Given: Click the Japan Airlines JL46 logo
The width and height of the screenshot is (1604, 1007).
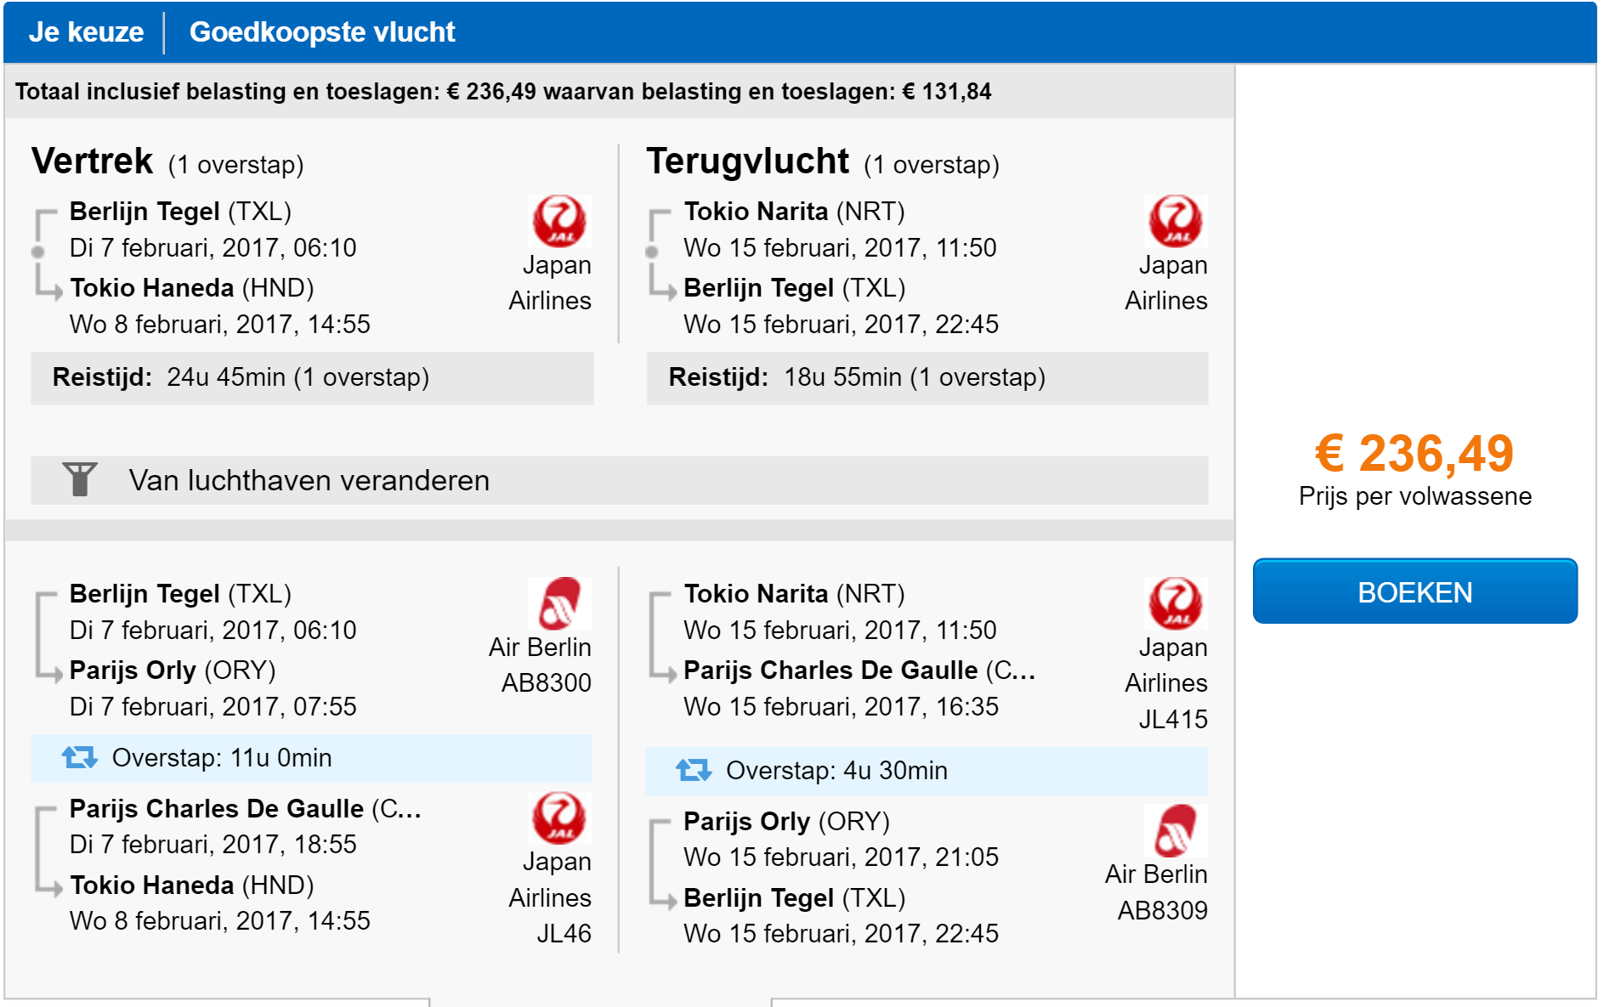Looking at the screenshot, I should click(558, 817).
